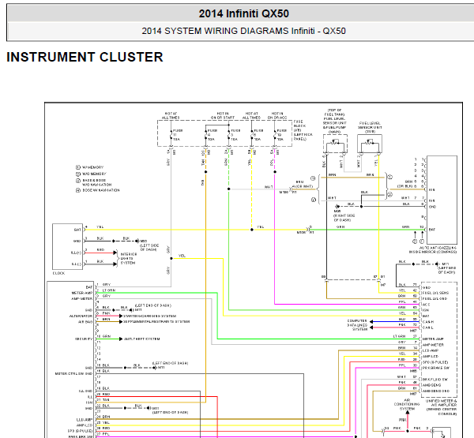Click the "CLOCK" label under the component box

58,273
